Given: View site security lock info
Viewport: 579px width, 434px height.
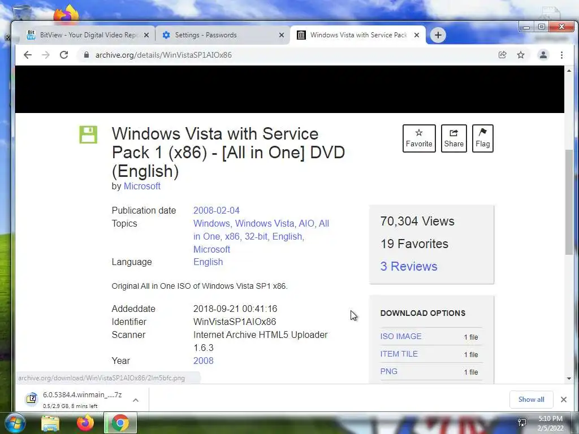Looking at the screenshot, I should [x=87, y=55].
